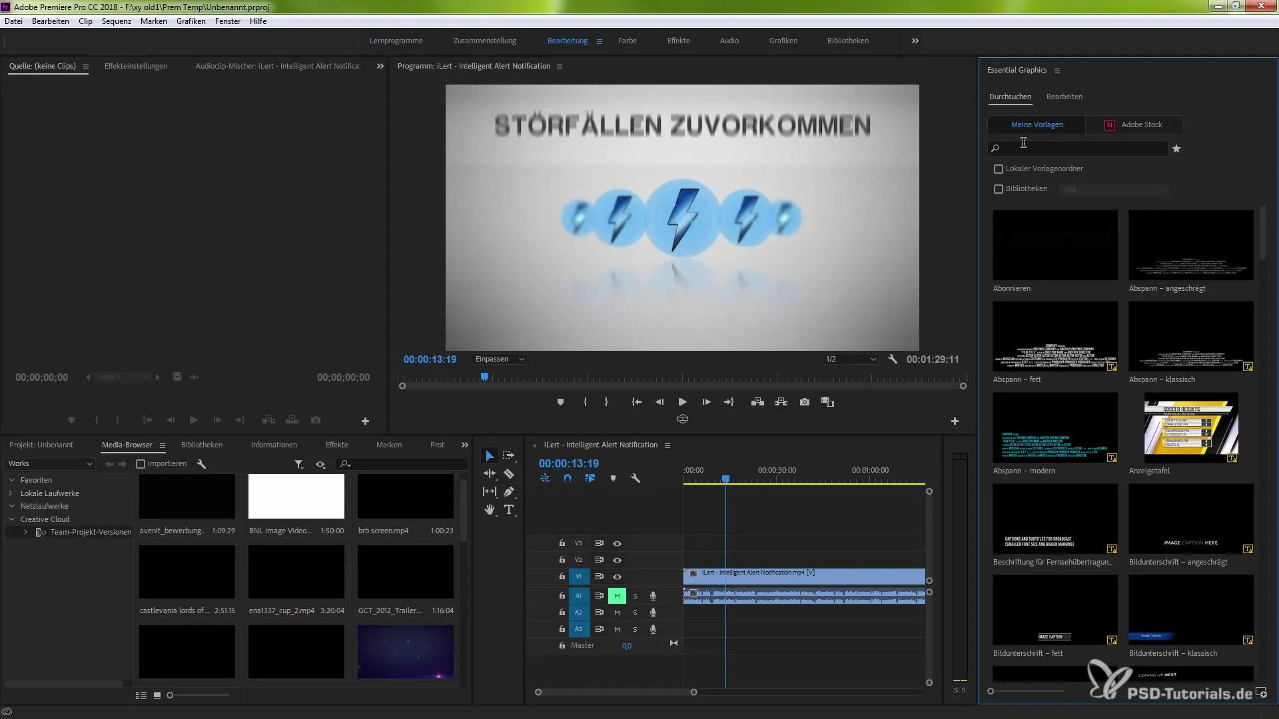Click the Media Browser thumbnail size slider
The height and width of the screenshot is (719, 1279).
pyautogui.click(x=199, y=695)
